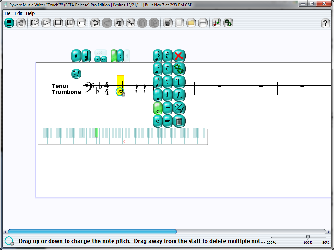Click the trash can to delete the note

[x=179, y=121]
